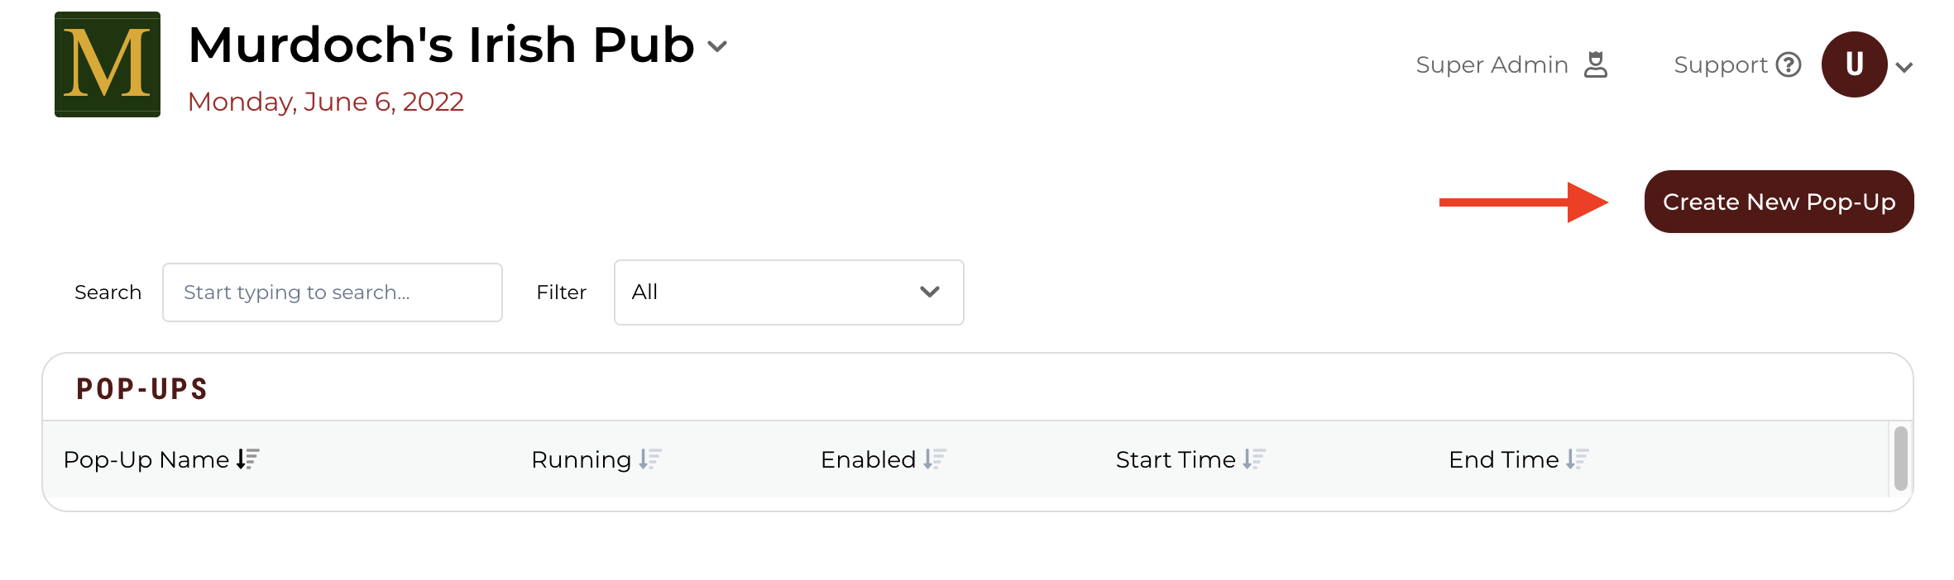Click the Support link text

1720,64
